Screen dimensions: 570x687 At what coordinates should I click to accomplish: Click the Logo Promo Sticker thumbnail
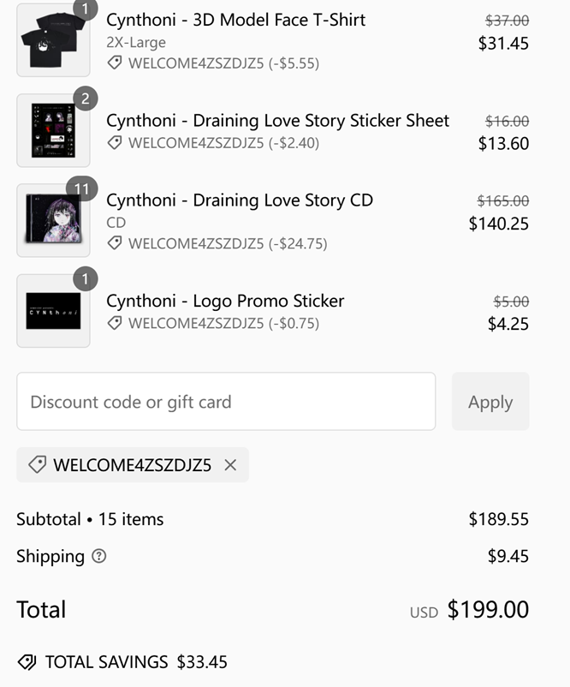tap(53, 311)
